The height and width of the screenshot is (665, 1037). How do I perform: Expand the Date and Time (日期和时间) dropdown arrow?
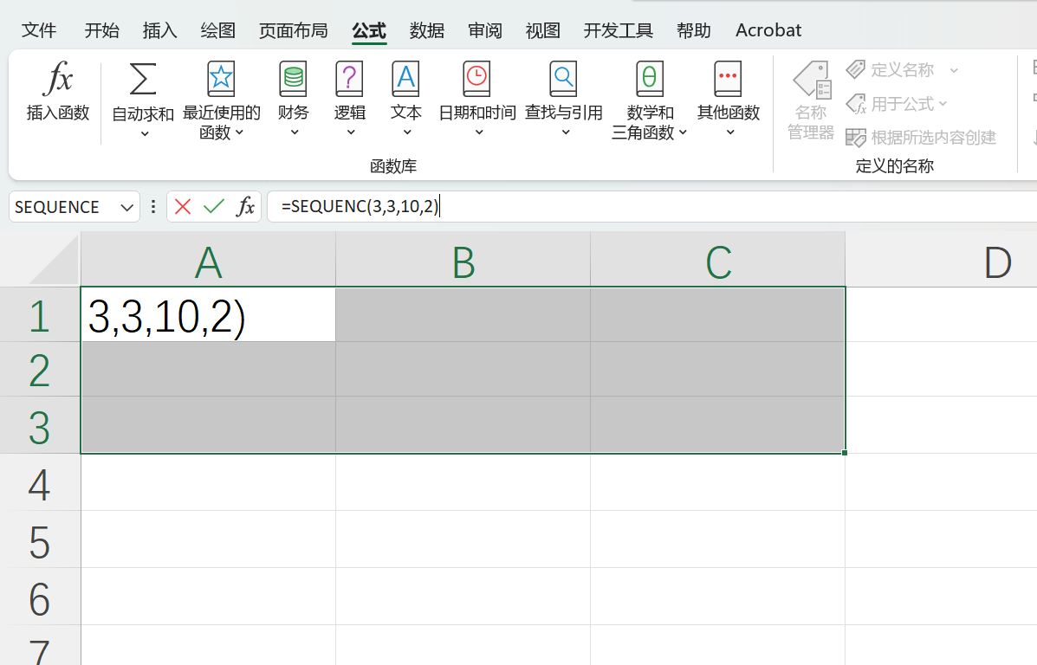click(x=479, y=132)
